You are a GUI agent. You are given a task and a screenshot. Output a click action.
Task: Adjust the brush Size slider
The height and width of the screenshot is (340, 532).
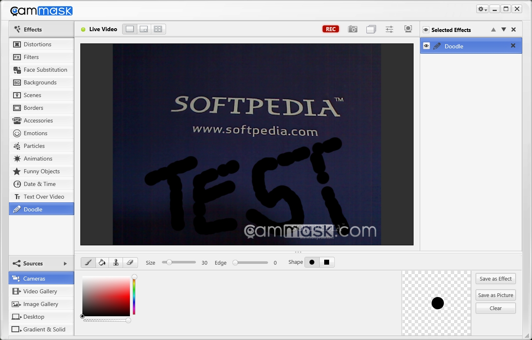pyautogui.click(x=179, y=262)
